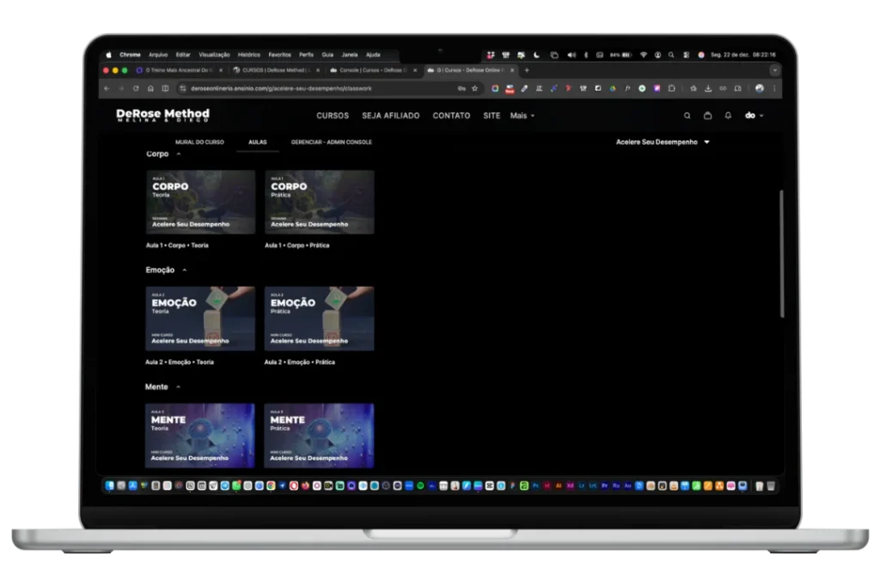Open notifications bell on the site header
Viewport: 880px width, 586px height.
(728, 116)
